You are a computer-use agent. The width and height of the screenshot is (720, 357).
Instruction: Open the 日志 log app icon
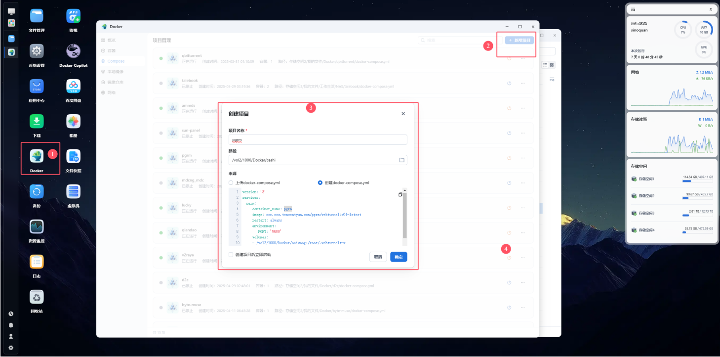37,262
